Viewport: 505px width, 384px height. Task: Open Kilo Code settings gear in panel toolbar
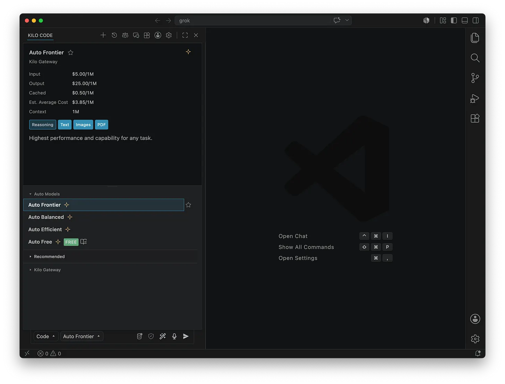[169, 35]
